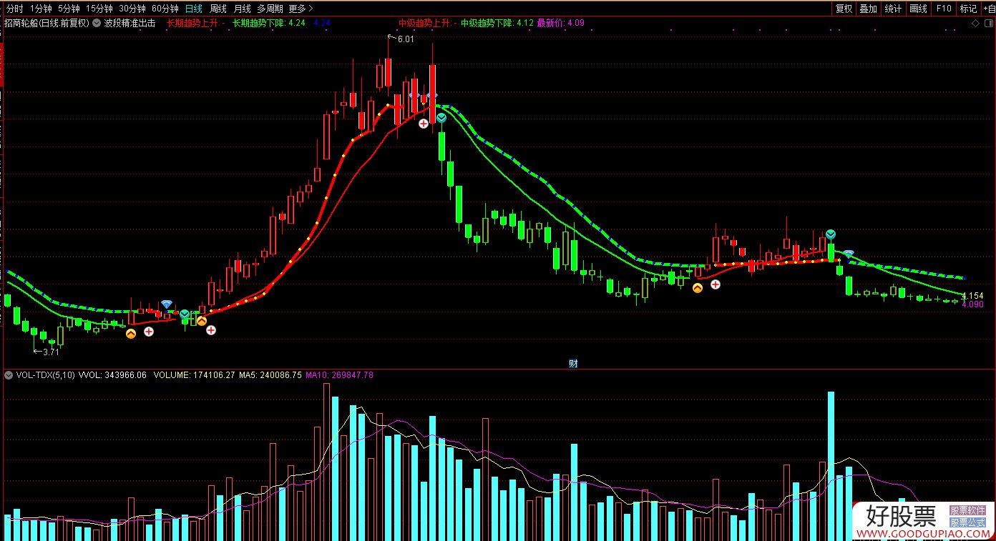The width and height of the screenshot is (996, 541).
Task: Click the 财 marker on the time axis
Action: click(573, 363)
